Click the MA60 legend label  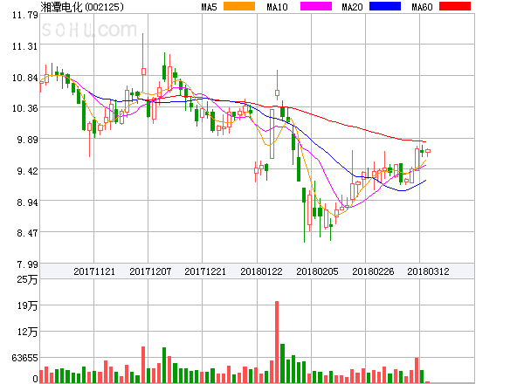pos(422,7)
